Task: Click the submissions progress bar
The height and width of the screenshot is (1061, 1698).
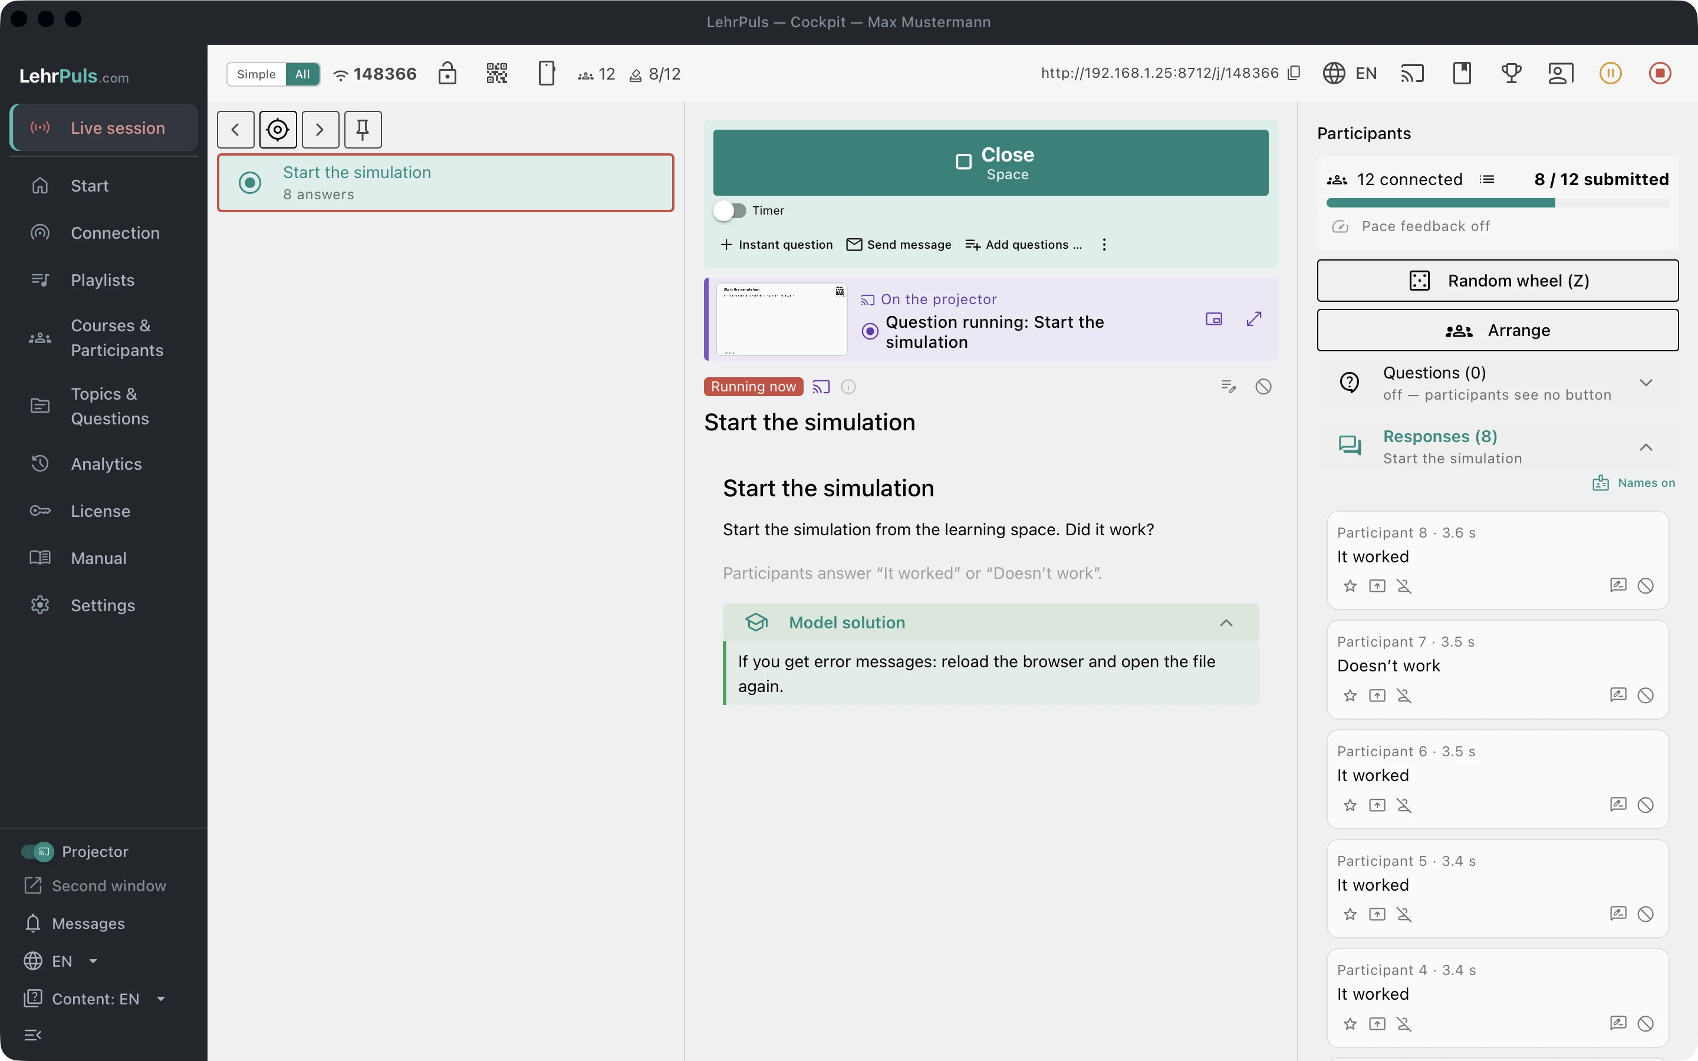Action: [x=1498, y=203]
